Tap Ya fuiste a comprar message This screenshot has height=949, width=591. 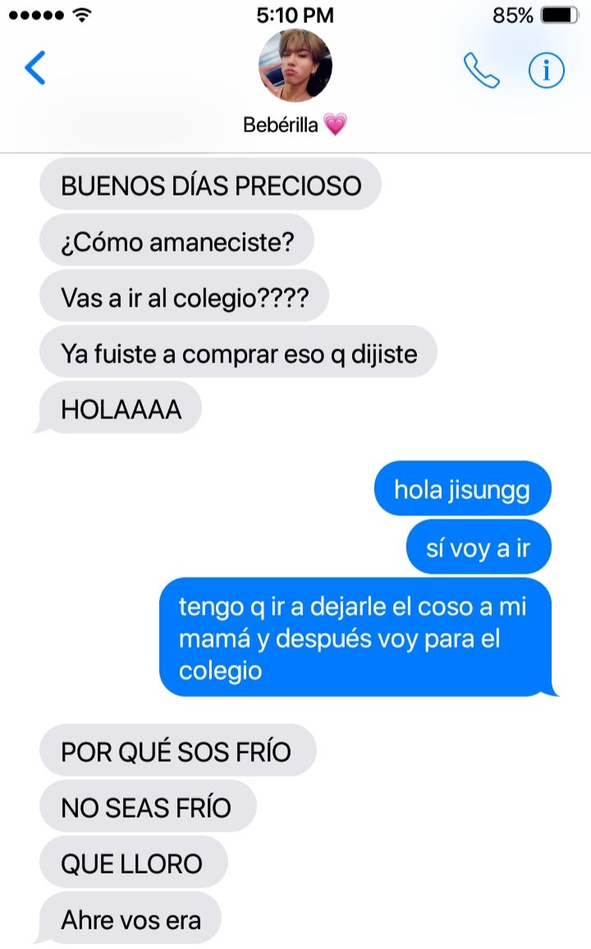238,352
